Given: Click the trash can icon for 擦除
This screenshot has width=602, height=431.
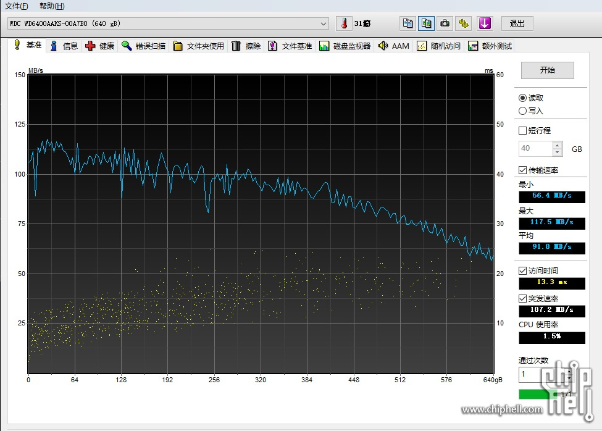Looking at the screenshot, I should (236, 46).
